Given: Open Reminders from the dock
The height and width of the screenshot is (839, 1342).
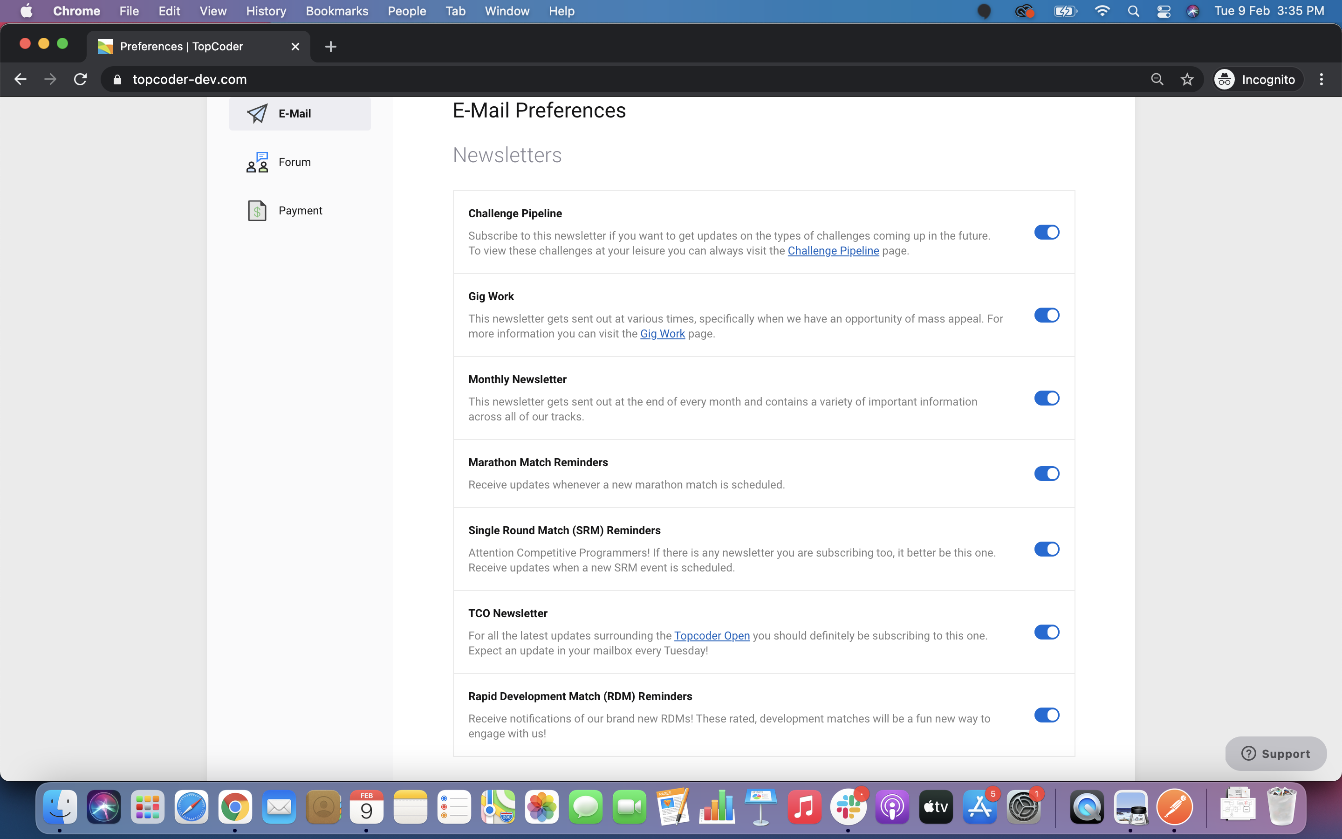Looking at the screenshot, I should [454, 806].
